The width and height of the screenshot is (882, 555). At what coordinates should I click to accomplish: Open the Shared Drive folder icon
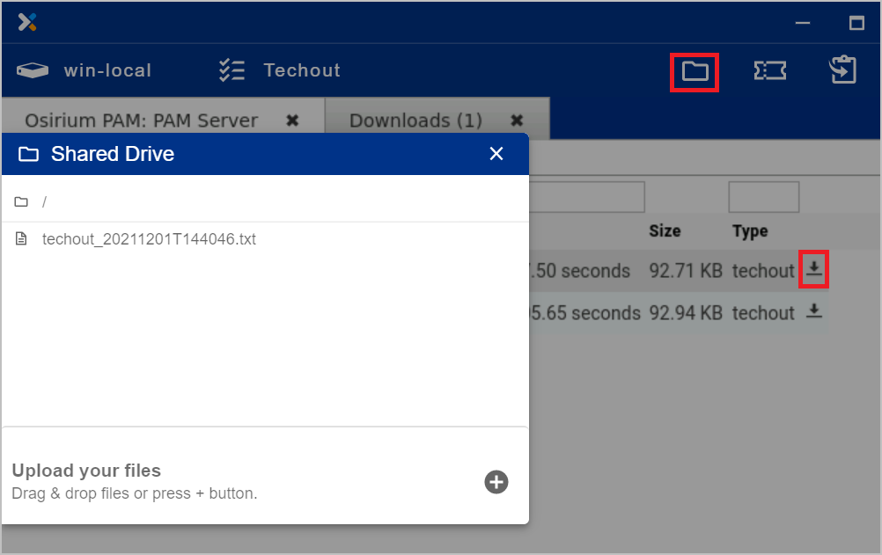pos(695,69)
